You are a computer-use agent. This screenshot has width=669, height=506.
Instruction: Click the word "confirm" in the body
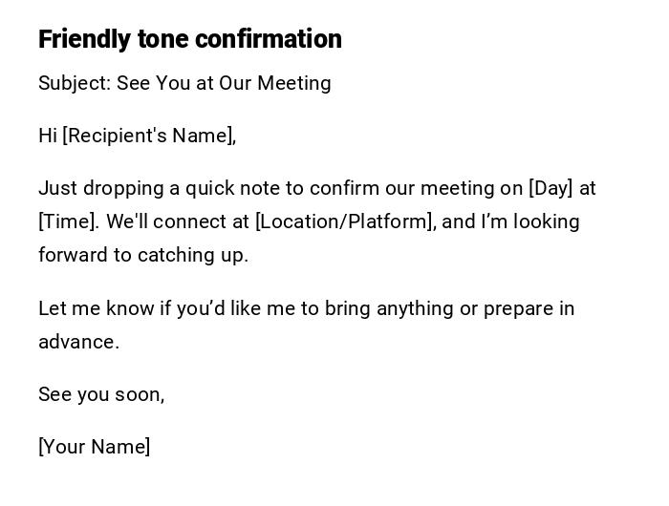pos(342,188)
